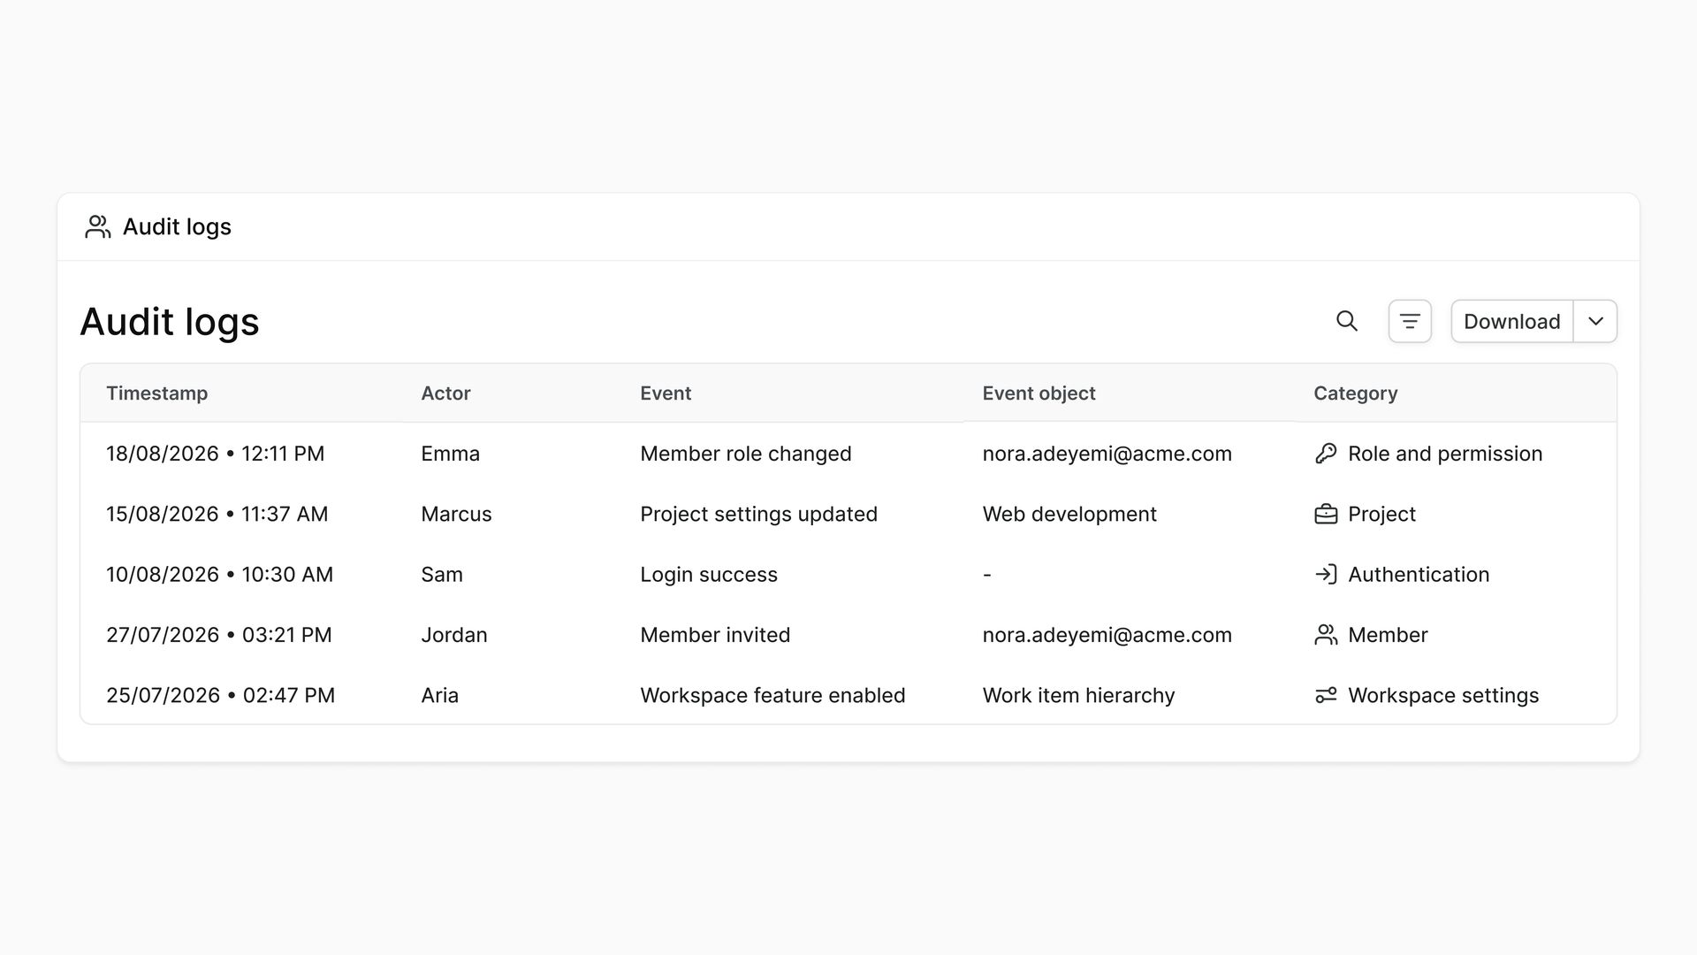Select timestamp 25/07/2026 • 02:47 PM
Screen dimensions: 1697x955
click(x=221, y=696)
